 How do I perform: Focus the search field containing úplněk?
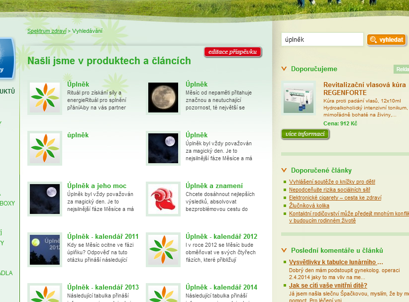point(322,40)
